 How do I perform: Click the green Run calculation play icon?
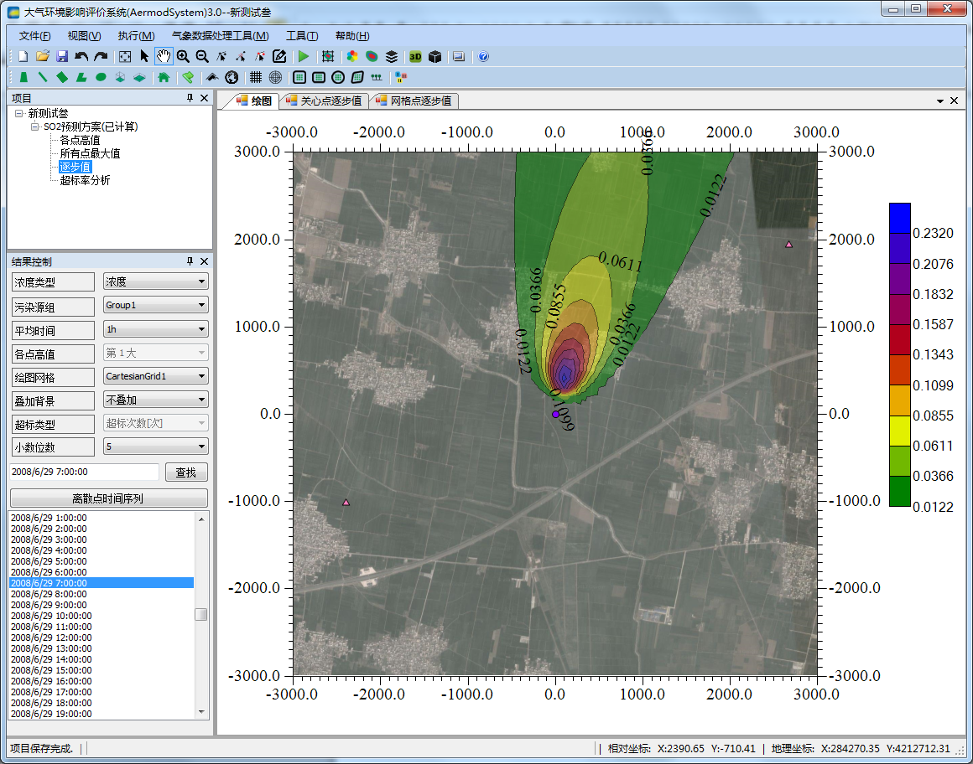pyautogui.click(x=304, y=56)
